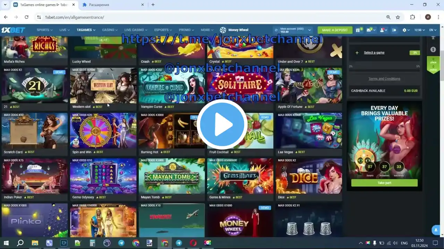
Task: Switch to the Расширения tab
Action: click(113, 5)
